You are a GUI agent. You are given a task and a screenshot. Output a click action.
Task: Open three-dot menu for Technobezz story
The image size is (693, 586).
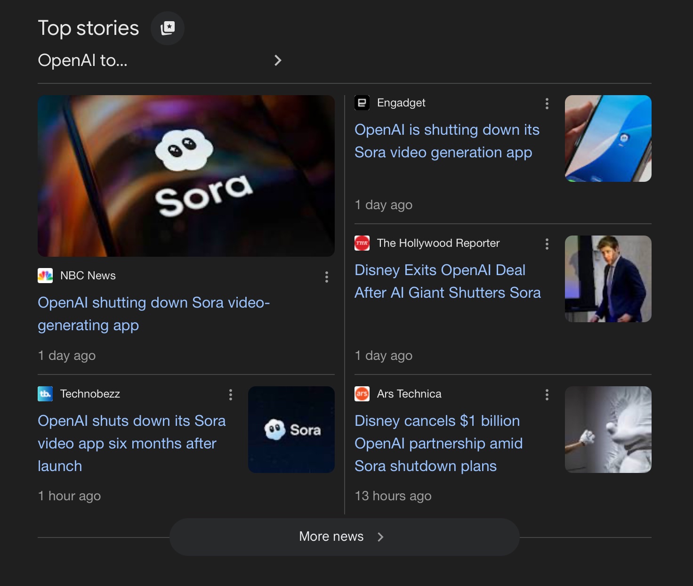coord(230,395)
